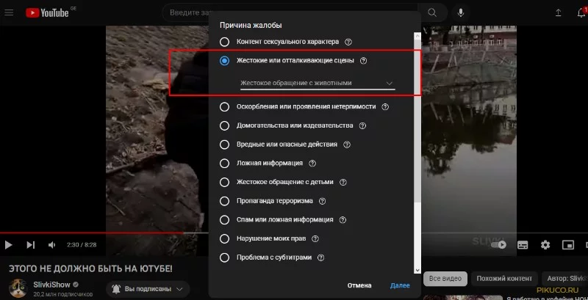588x300 pixels.
Task: Select Контент сексуального характера radio
Action: pyautogui.click(x=224, y=42)
